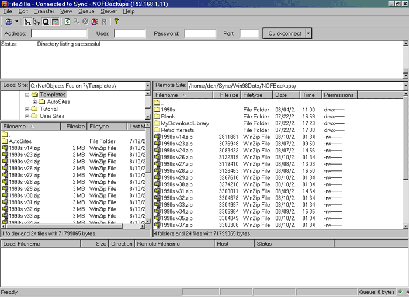
Task: Click remote RetroInterests folder icon
Action: tap(157, 130)
